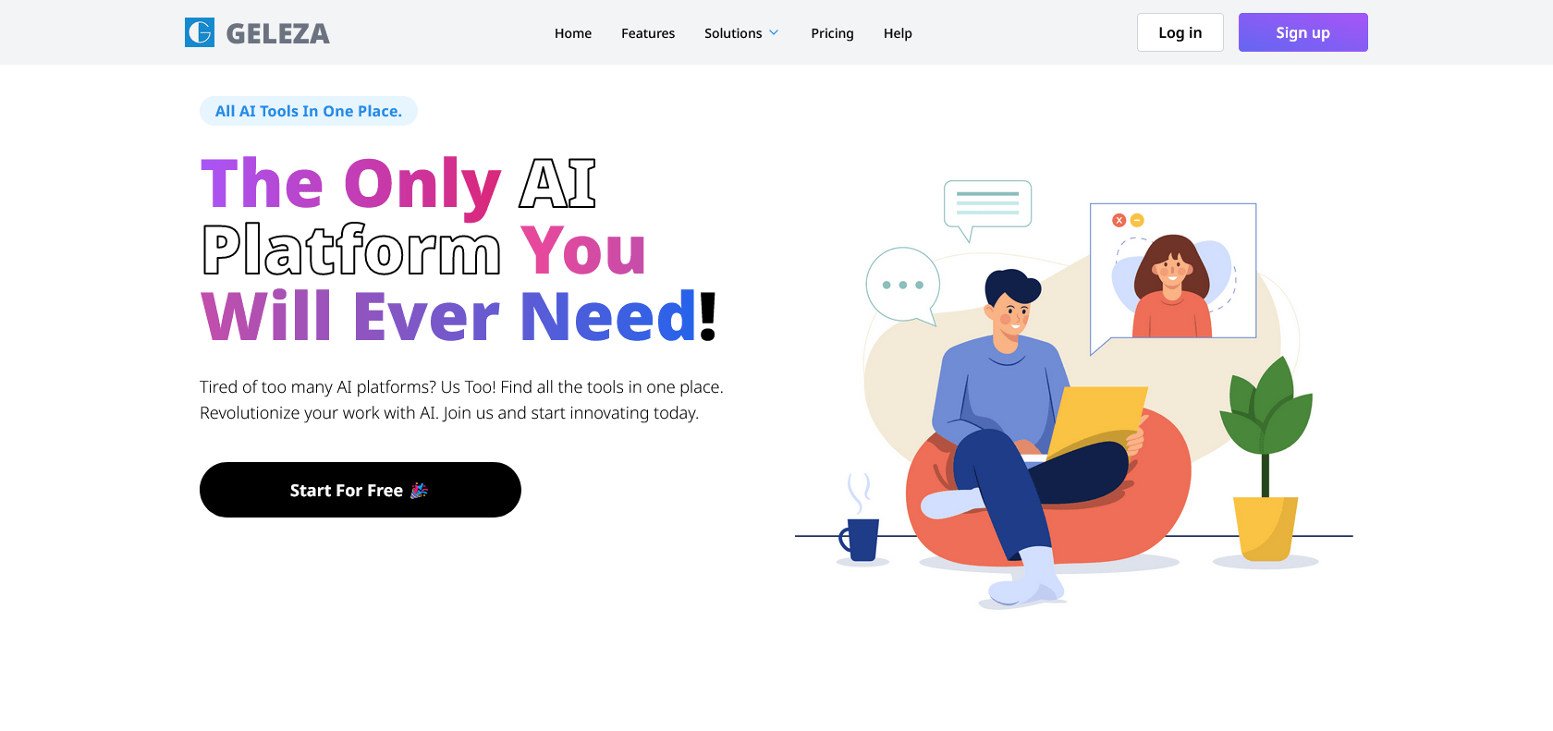Go to the Features page
Screen dimensions: 1553x731
pyautogui.click(x=648, y=33)
